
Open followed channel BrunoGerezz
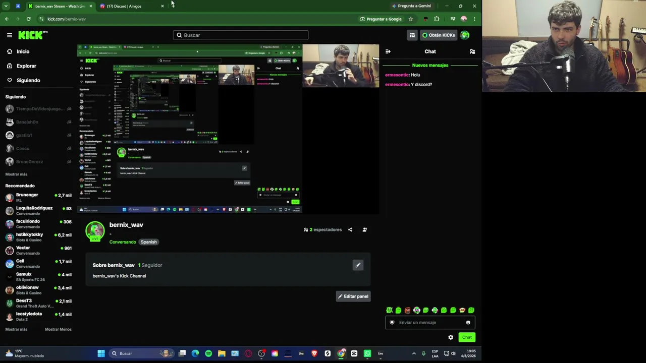[38, 162]
